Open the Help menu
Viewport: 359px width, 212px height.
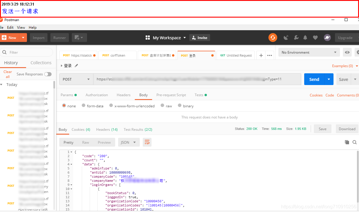tap(33, 27)
